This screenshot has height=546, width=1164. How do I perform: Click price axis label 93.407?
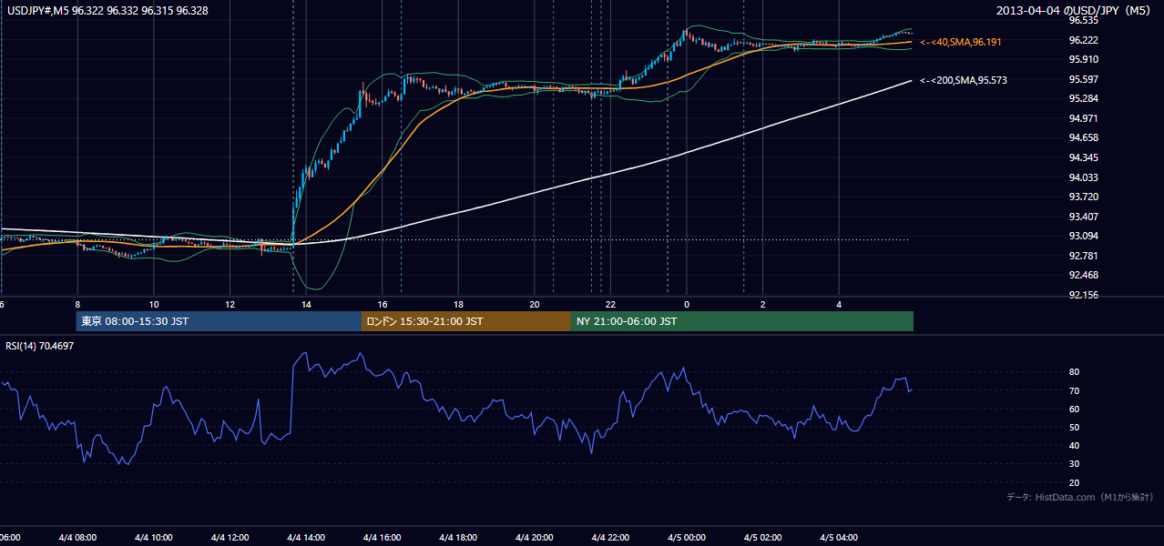(x=1083, y=217)
